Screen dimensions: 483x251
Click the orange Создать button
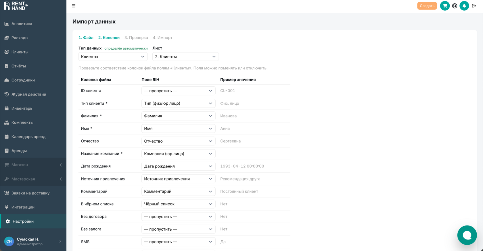point(427,6)
